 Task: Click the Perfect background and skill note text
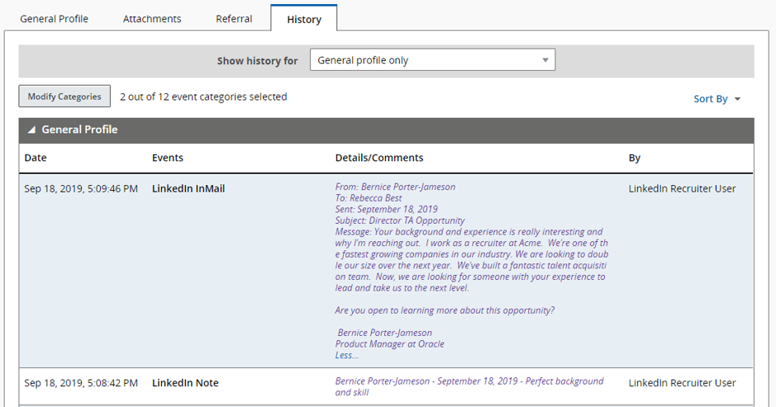click(x=469, y=386)
